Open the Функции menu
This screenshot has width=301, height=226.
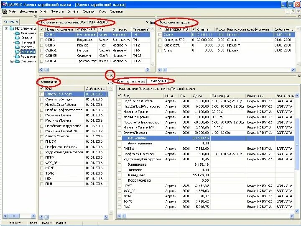58,11
